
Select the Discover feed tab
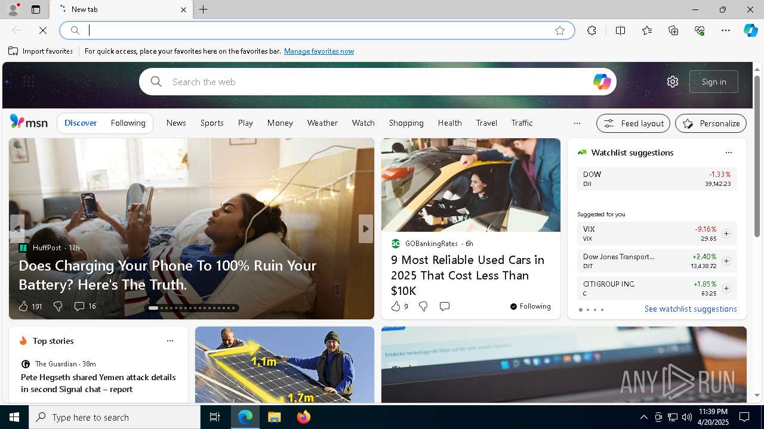coord(81,123)
